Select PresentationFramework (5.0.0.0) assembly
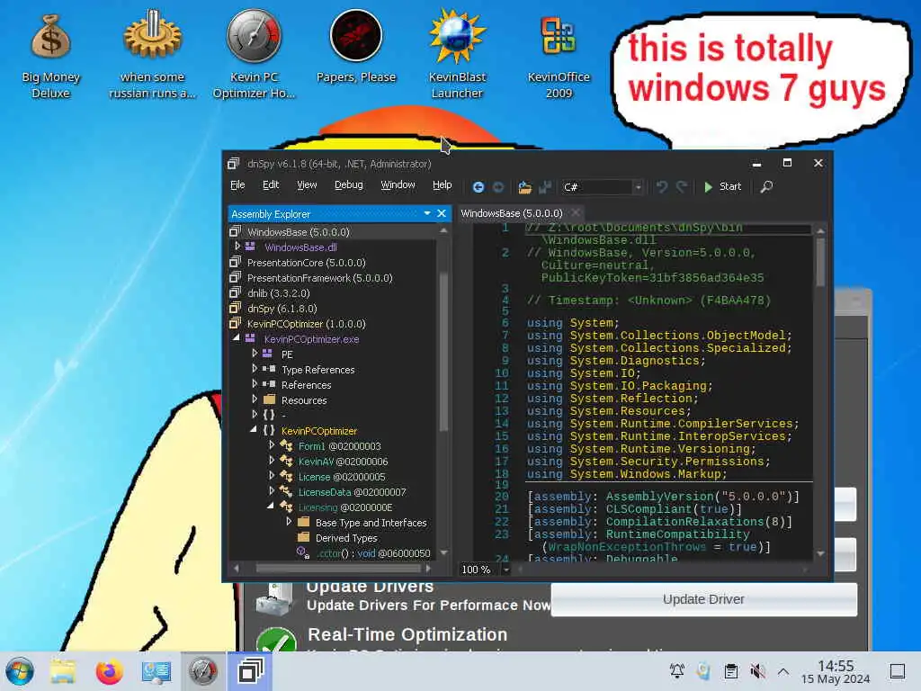 [x=319, y=278]
